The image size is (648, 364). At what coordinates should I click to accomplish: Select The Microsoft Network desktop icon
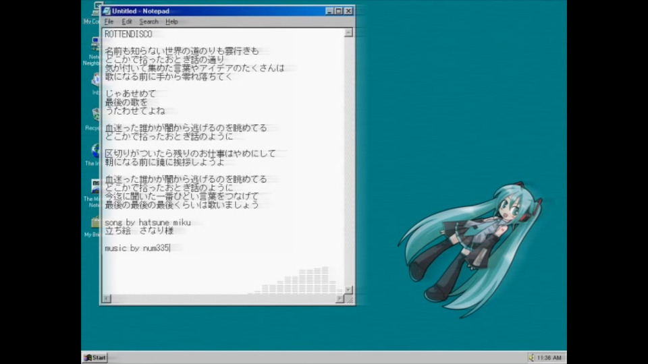point(92,193)
